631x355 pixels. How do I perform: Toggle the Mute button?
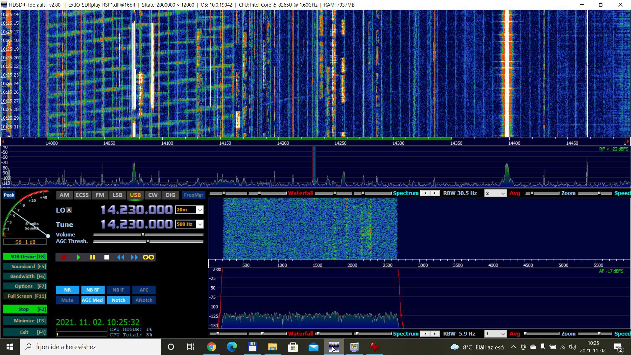(x=67, y=300)
